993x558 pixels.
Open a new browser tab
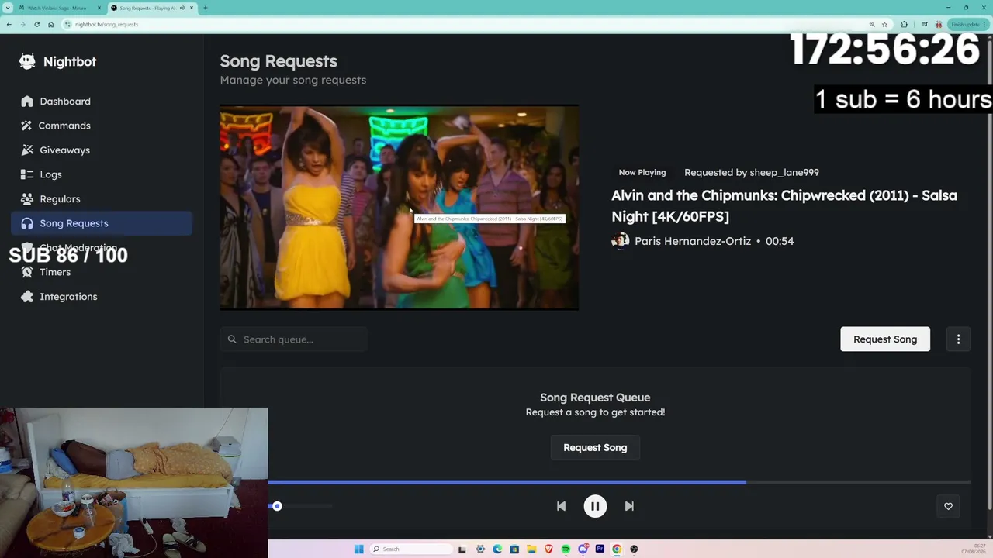pyautogui.click(x=206, y=8)
